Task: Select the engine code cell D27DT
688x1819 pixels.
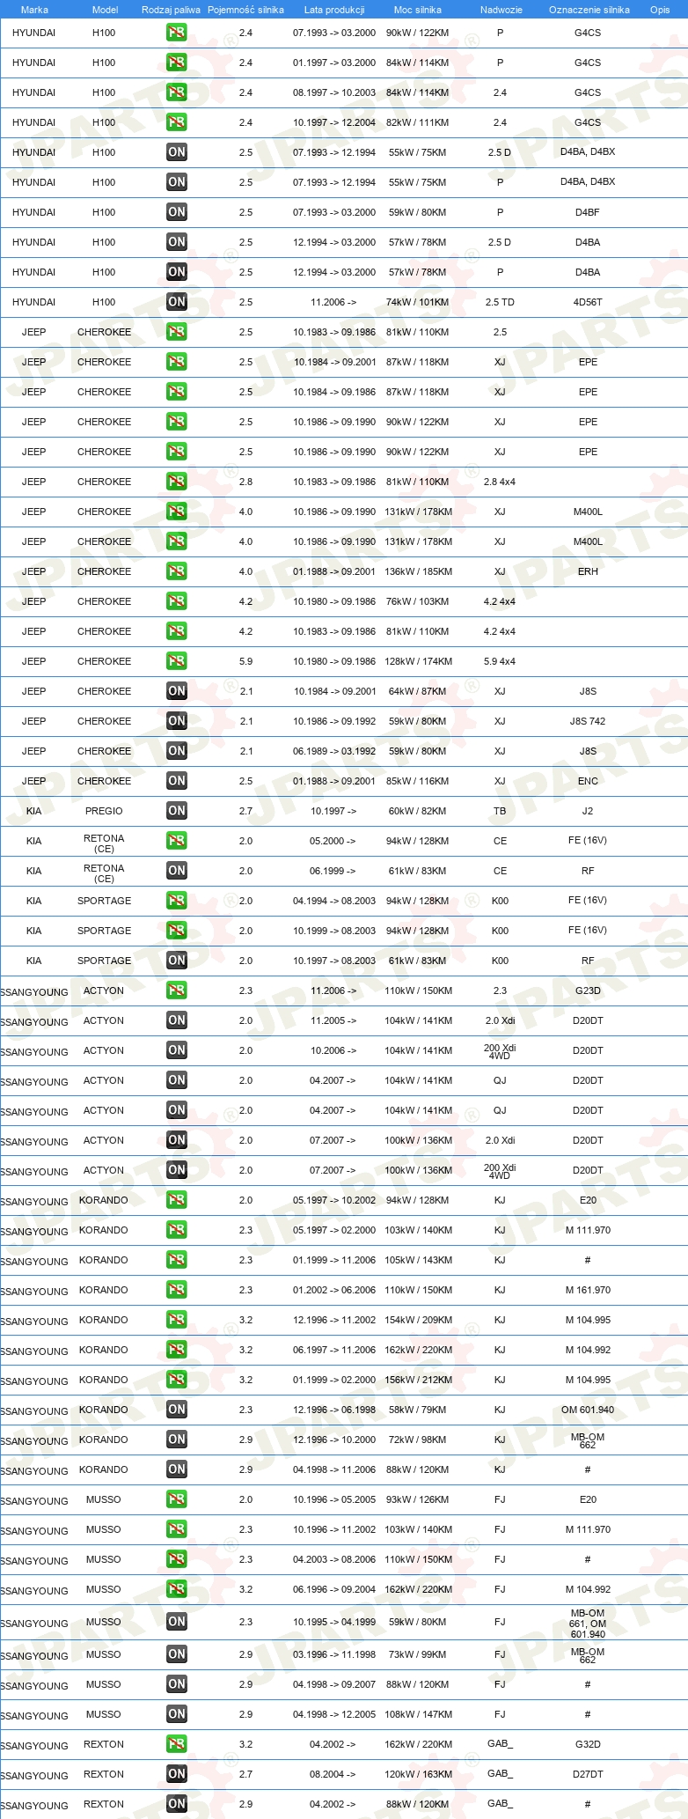Action: [x=588, y=1774]
